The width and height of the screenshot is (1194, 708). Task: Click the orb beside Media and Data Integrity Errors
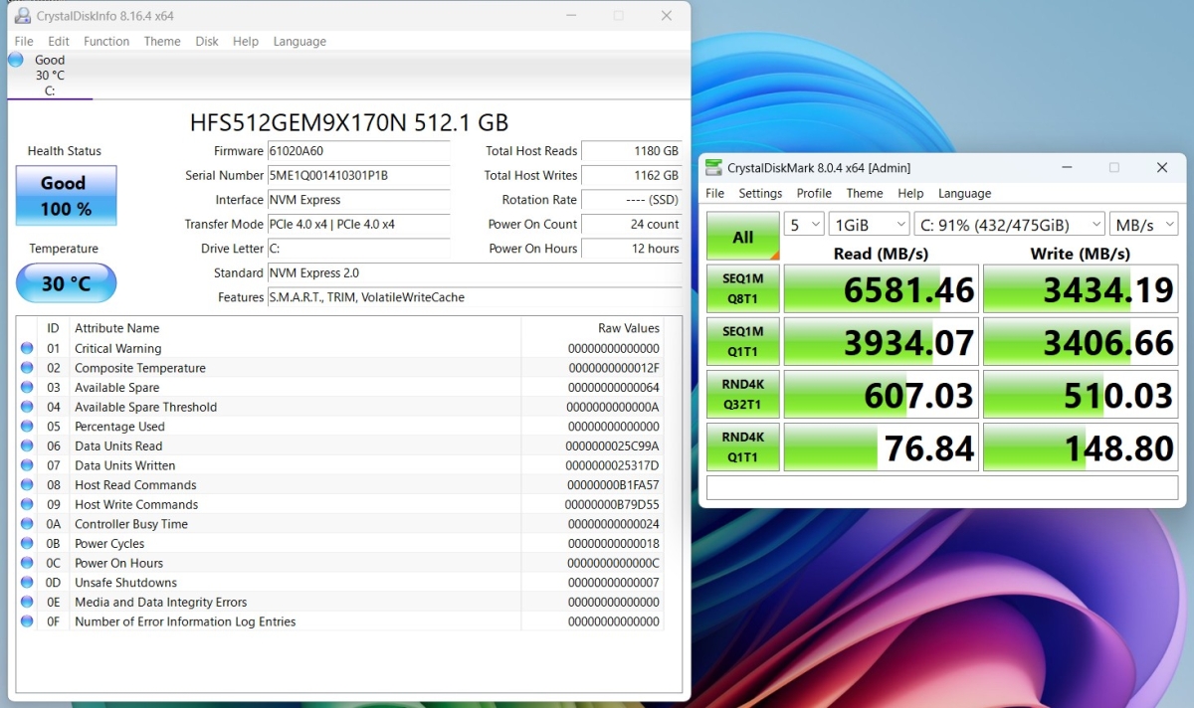click(27, 602)
